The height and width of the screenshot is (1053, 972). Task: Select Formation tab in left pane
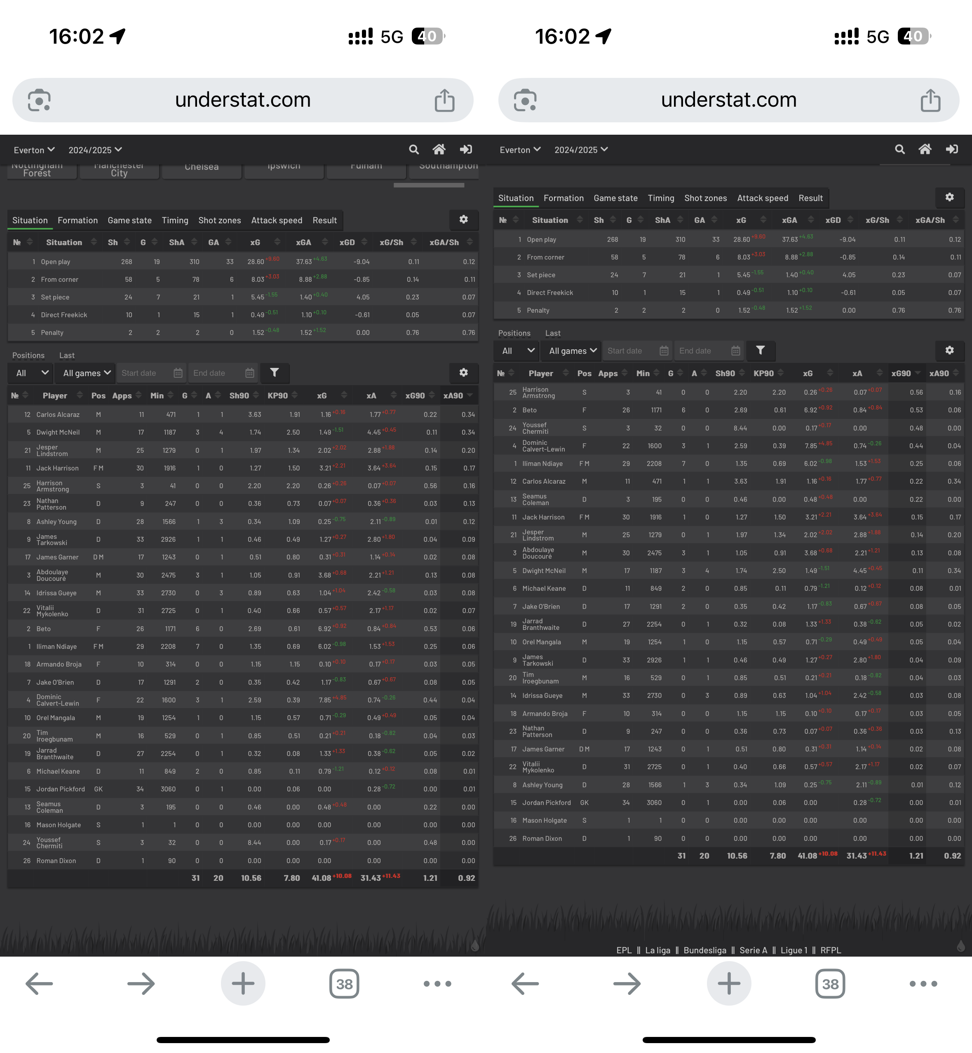78,220
